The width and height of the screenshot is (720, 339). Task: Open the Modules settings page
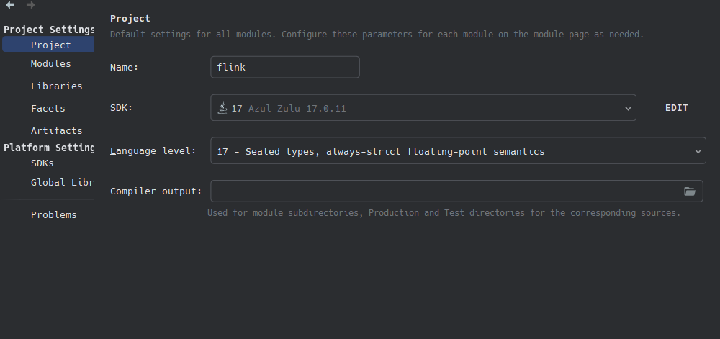pyautogui.click(x=50, y=64)
